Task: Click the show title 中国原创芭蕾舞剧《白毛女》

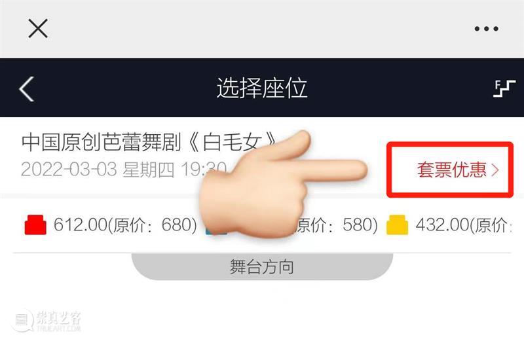Action: (149, 141)
